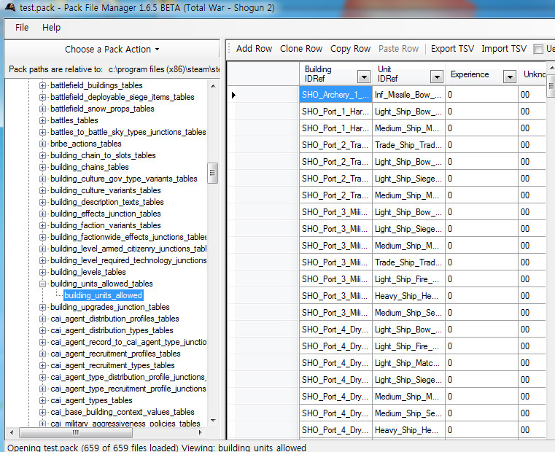Select battlefield_deployable_siege_items_tables in tree
Image resolution: width=555 pixels, height=452 pixels.
pyautogui.click(x=122, y=97)
